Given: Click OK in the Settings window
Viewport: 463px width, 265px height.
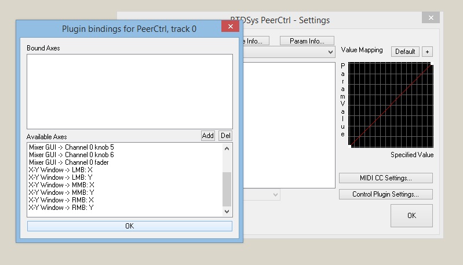Looking at the screenshot, I should point(411,216).
